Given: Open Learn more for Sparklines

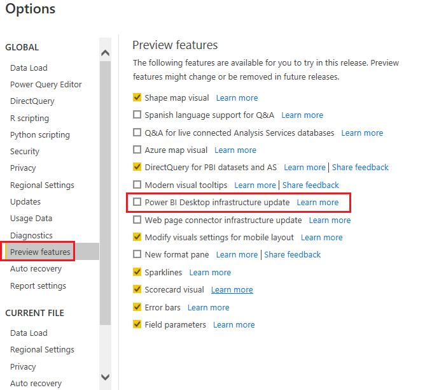Looking at the screenshot, I should tap(210, 273).
